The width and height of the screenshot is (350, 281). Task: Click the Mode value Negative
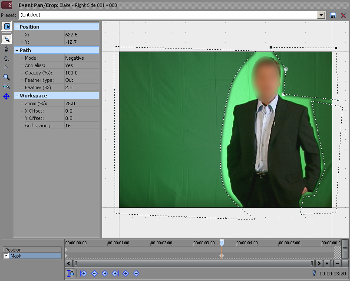coord(75,58)
